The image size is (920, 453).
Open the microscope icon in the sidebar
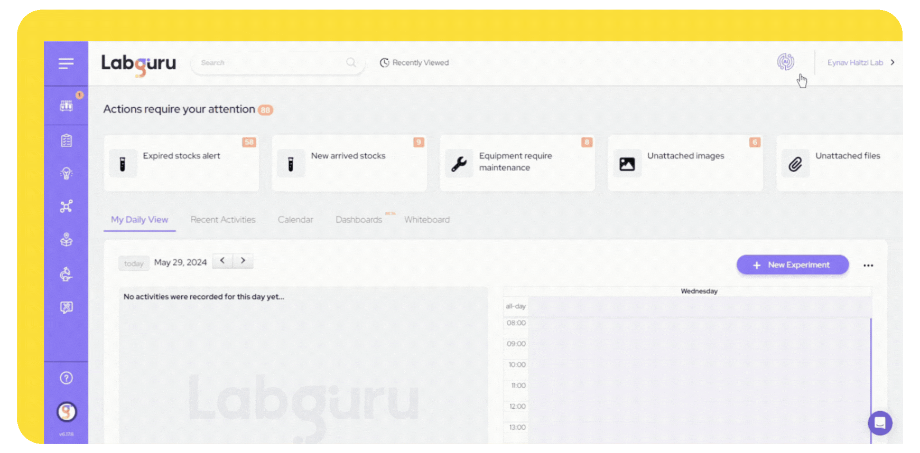67,273
